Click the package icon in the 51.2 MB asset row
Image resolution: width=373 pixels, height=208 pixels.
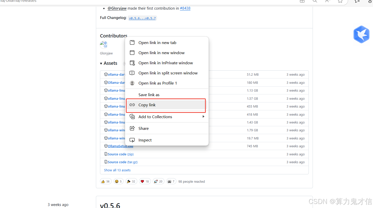tap(106, 74)
